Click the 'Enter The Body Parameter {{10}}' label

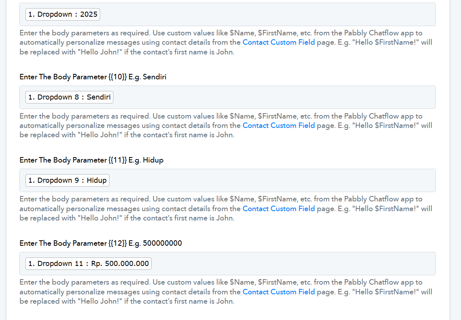[93, 77]
